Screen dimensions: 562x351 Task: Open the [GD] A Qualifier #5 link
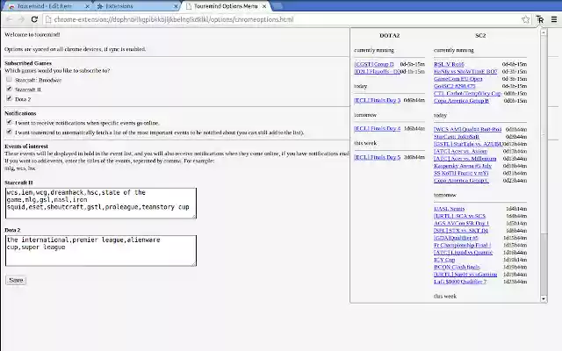tap(456, 238)
